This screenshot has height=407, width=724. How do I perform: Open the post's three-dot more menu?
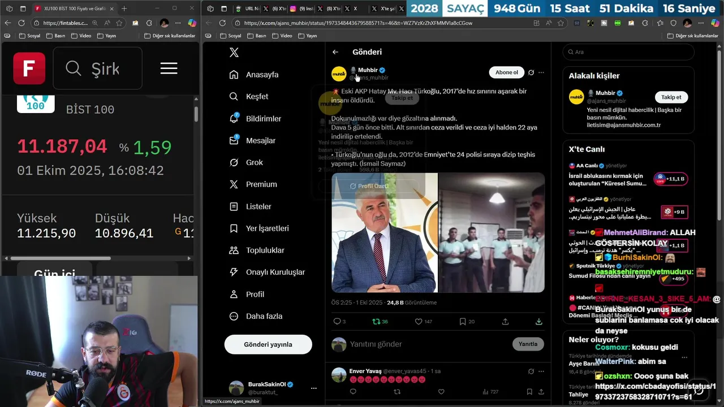541,72
